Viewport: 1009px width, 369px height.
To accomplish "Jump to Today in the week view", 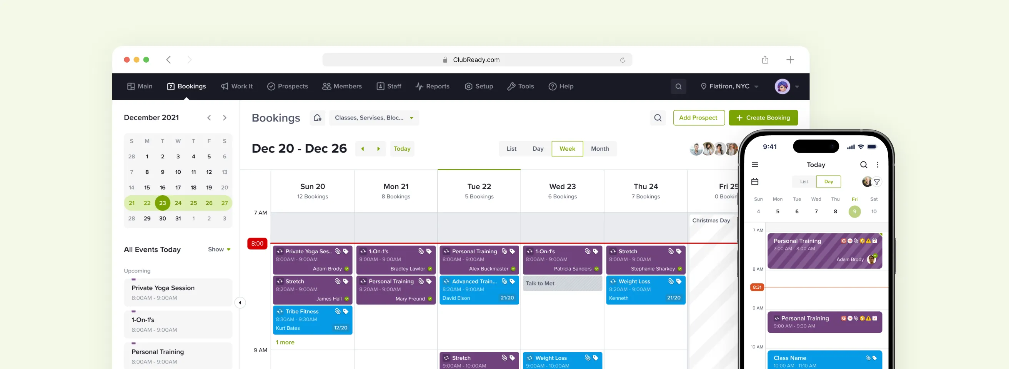I will [x=402, y=149].
